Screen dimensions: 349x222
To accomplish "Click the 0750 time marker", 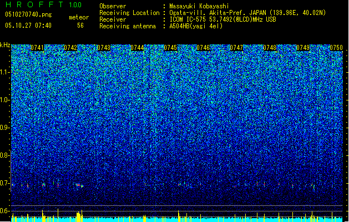I will click(336, 48).
